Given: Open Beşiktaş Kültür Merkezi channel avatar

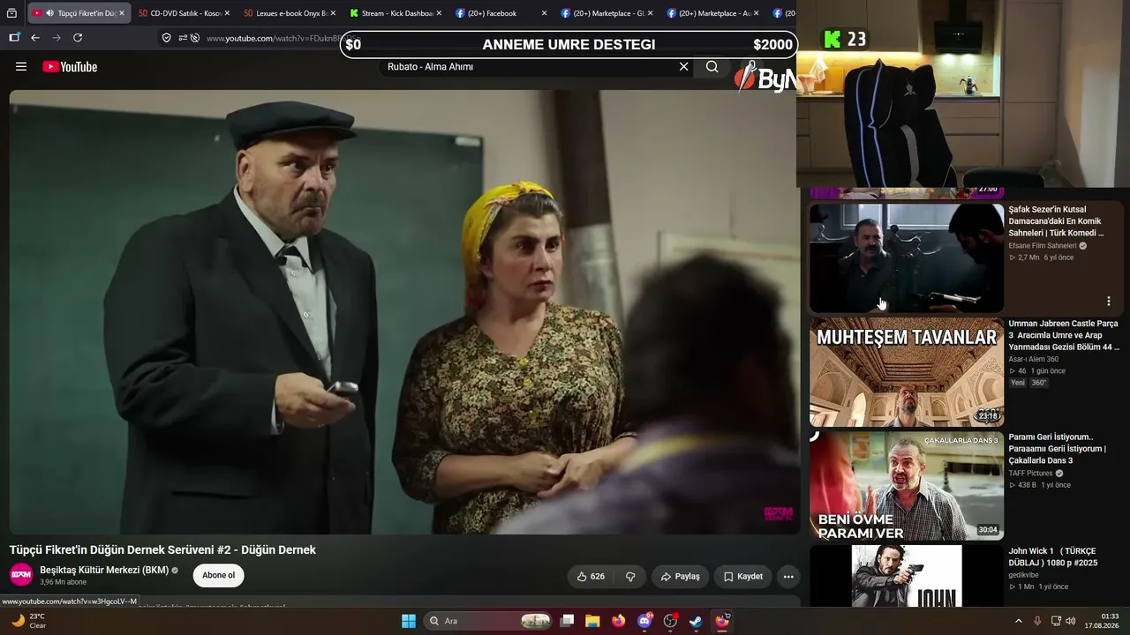Looking at the screenshot, I should [x=21, y=575].
